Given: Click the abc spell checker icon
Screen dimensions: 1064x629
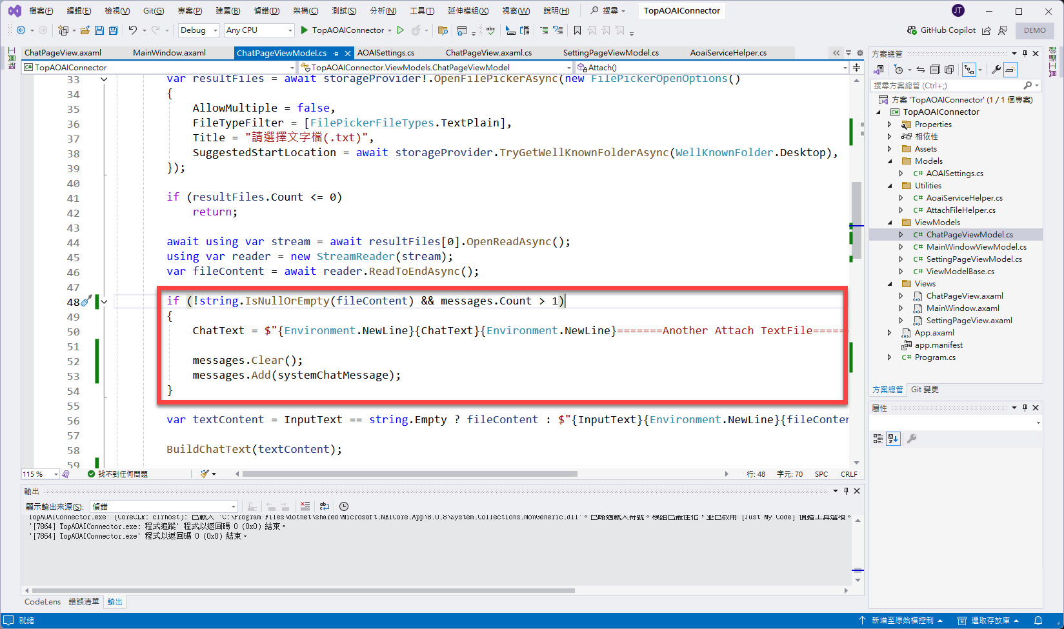Looking at the screenshot, I should tap(491, 30).
